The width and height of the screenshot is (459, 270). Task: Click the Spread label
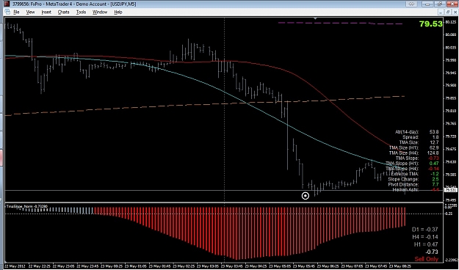(411, 137)
